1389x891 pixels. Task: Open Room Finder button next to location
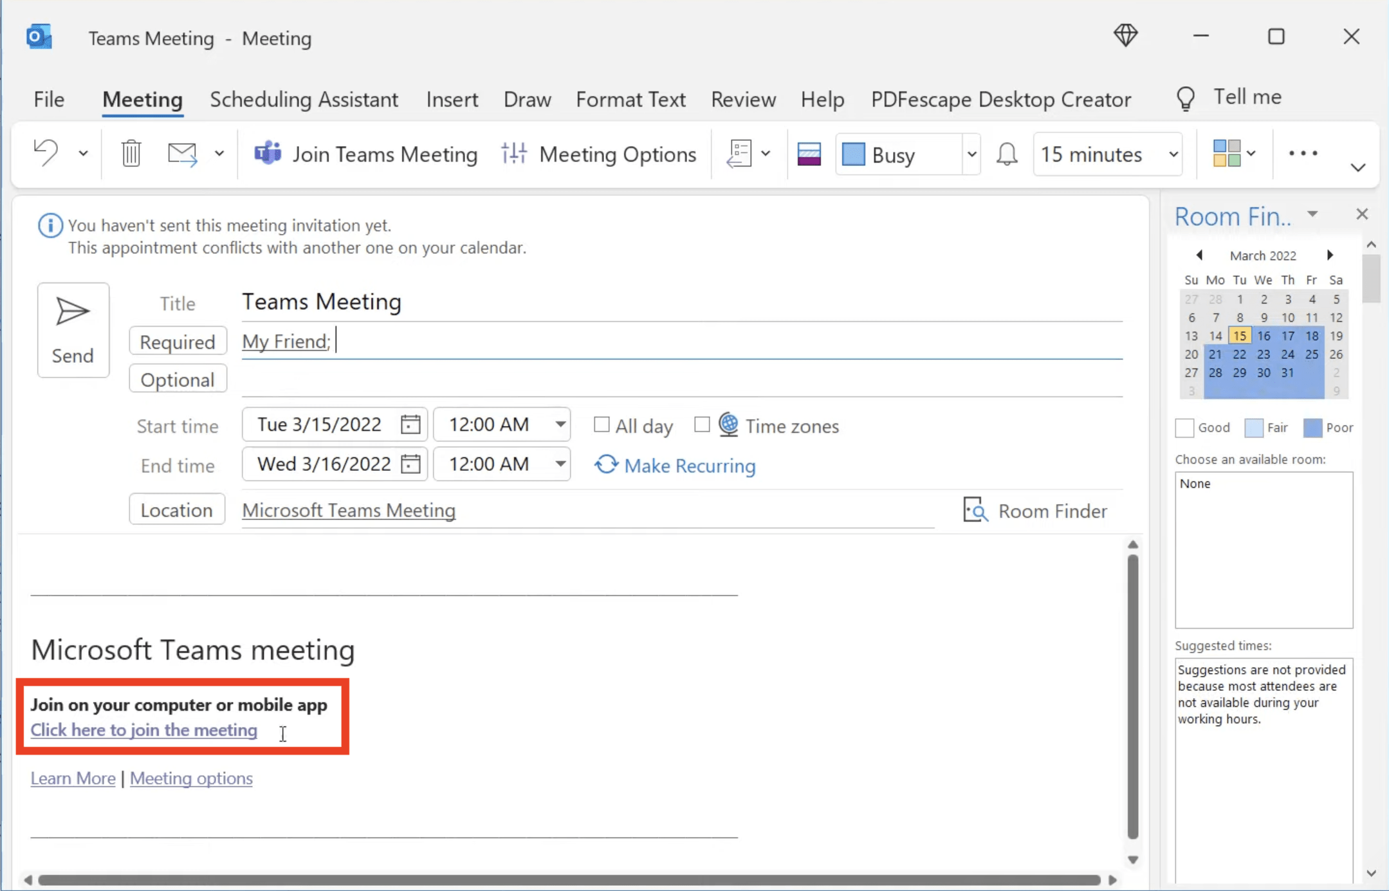click(1035, 511)
